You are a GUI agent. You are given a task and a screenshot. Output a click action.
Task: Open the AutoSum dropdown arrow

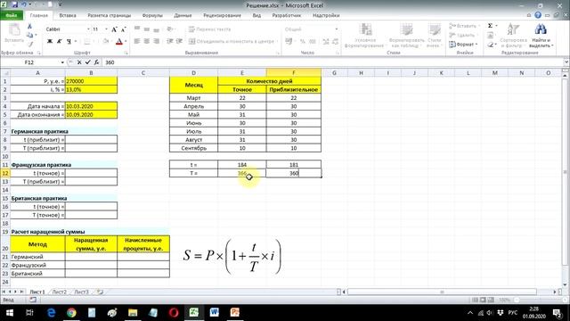(x=497, y=26)
